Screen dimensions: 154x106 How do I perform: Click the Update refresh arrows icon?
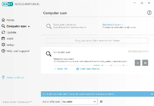tap(3, 32)
